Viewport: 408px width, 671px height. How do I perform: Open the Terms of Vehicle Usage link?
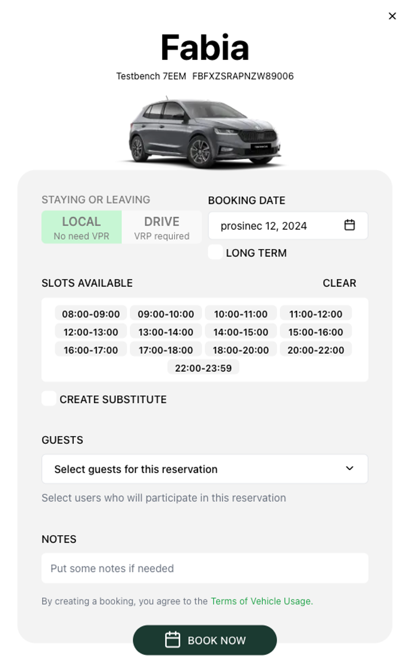click(x=262, y=601)
